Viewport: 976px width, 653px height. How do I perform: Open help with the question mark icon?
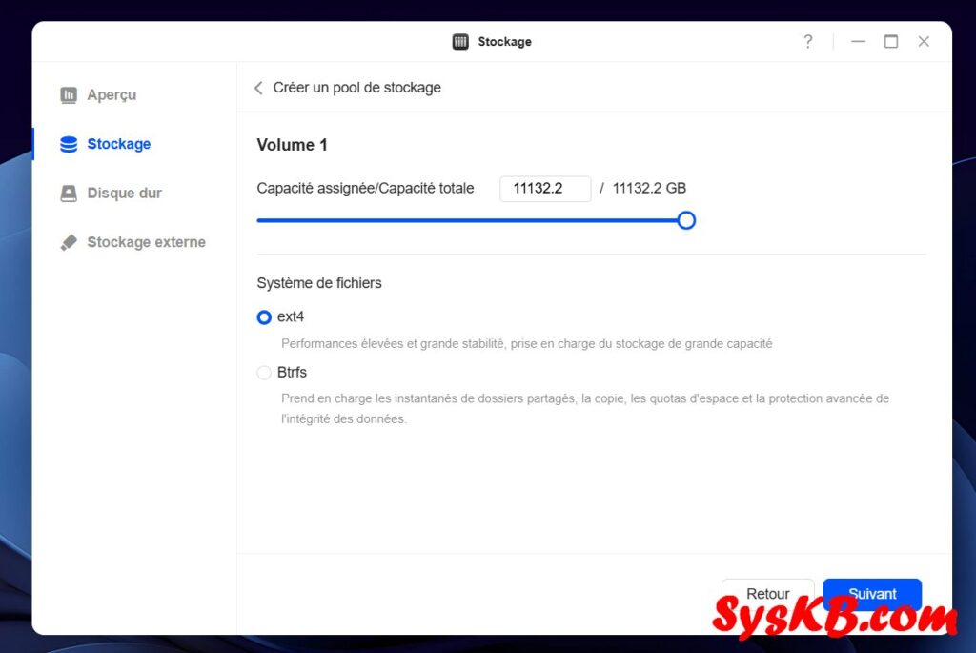click(x=808, y=42)
